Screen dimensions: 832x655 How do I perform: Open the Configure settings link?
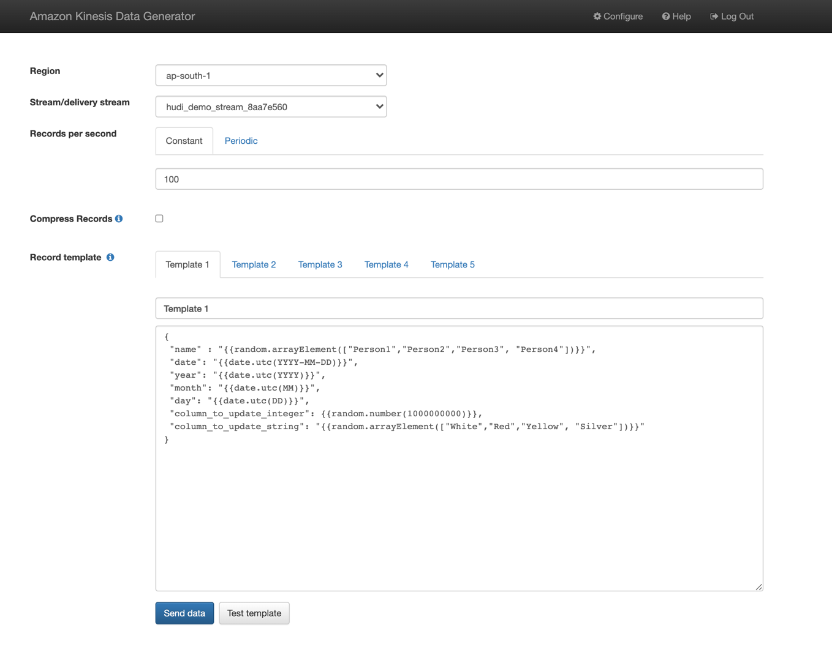pyautogui.click(x=618, y=17)
